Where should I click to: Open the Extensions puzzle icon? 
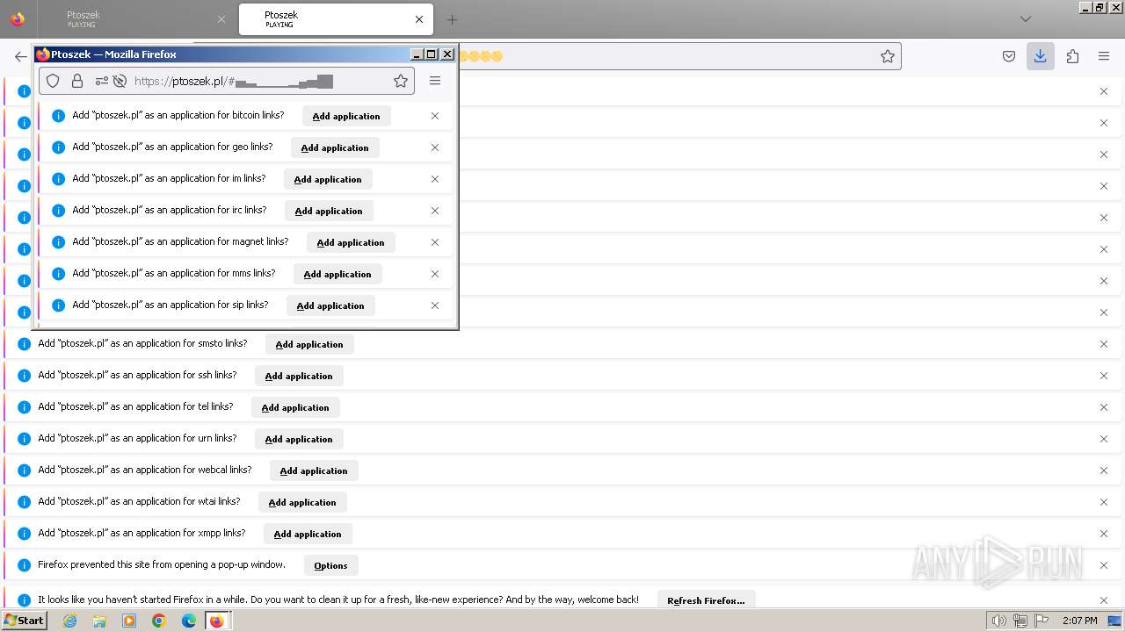(x=1072, y=56)
